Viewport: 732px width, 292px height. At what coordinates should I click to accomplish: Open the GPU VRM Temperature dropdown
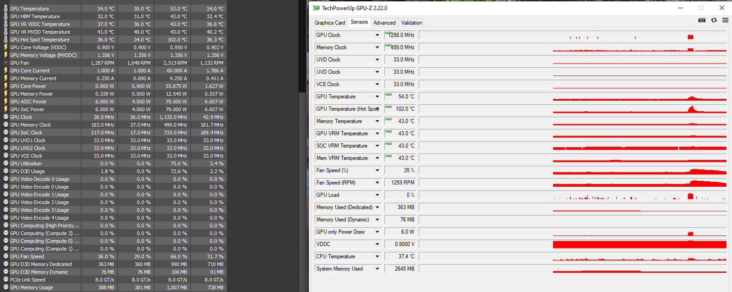click(x=377, y=134)
